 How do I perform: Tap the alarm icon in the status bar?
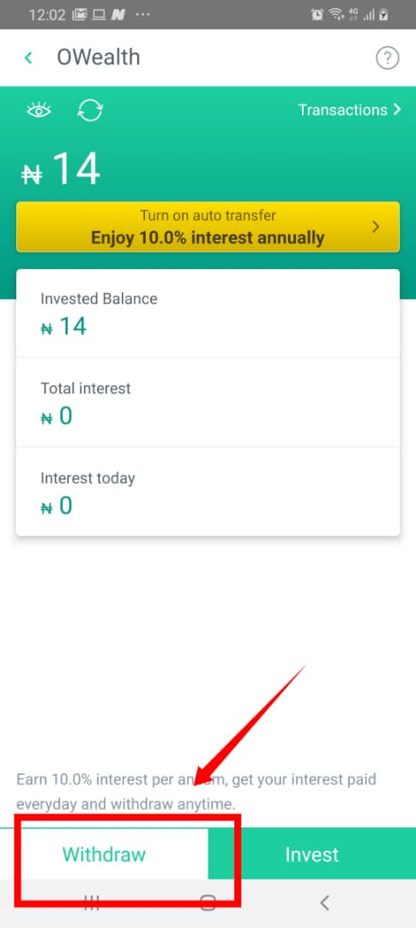(x=317, y=15)
